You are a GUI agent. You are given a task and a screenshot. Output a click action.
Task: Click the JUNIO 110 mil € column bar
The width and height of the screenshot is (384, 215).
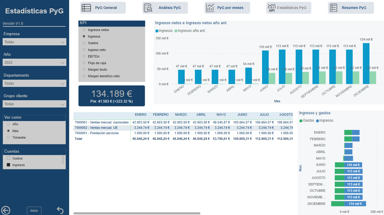pos(265,67)
